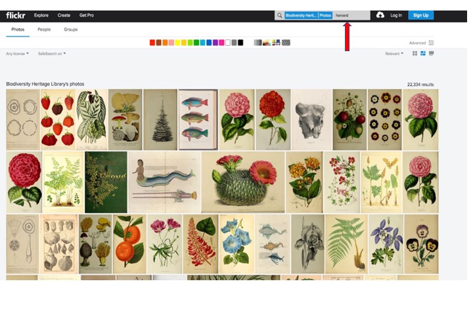Click the Photos search tag
Viewport: 473px width, 315px height.
325,15
